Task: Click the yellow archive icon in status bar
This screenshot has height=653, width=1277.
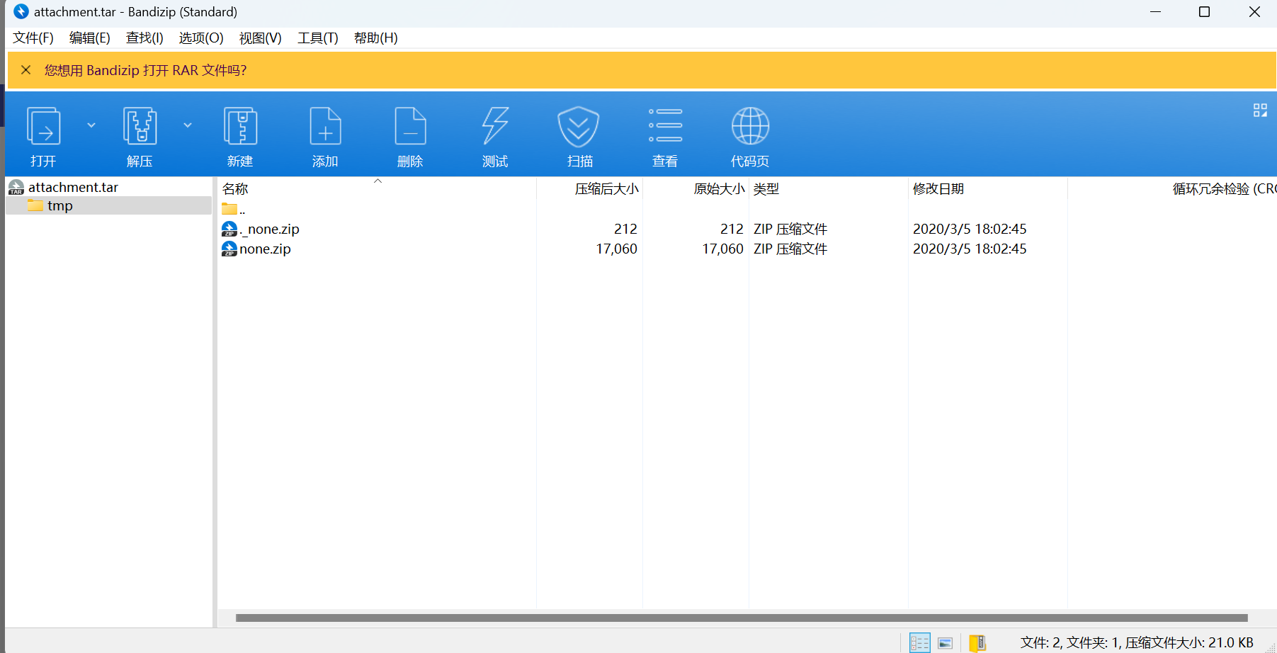Action: 977,642
